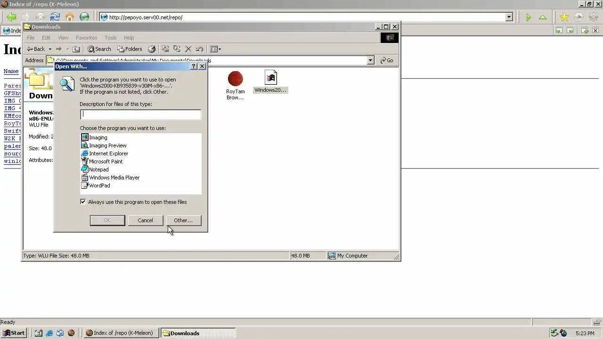Screen dimensions: 603x339
Task: Click Up folder icon in Downloads toolbar
Action: click(76, 49)
